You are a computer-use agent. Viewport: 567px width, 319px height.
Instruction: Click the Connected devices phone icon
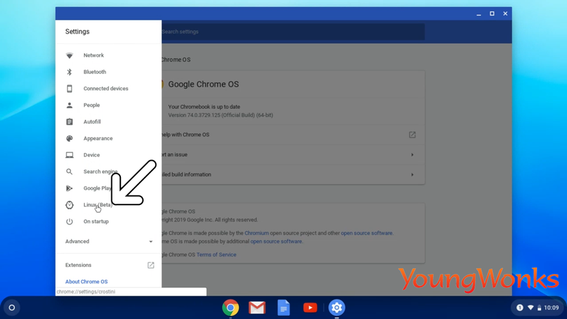coord(70,89)
